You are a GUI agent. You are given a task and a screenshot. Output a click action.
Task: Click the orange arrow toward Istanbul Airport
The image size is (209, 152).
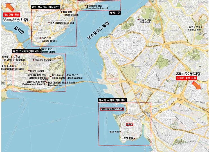(x=10, y=7)
